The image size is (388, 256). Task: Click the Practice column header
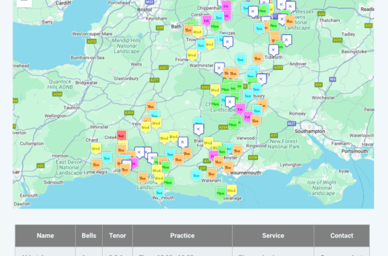coord(182,236)
